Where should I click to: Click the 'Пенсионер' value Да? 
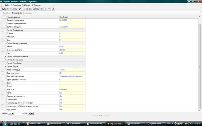point(72,100)
